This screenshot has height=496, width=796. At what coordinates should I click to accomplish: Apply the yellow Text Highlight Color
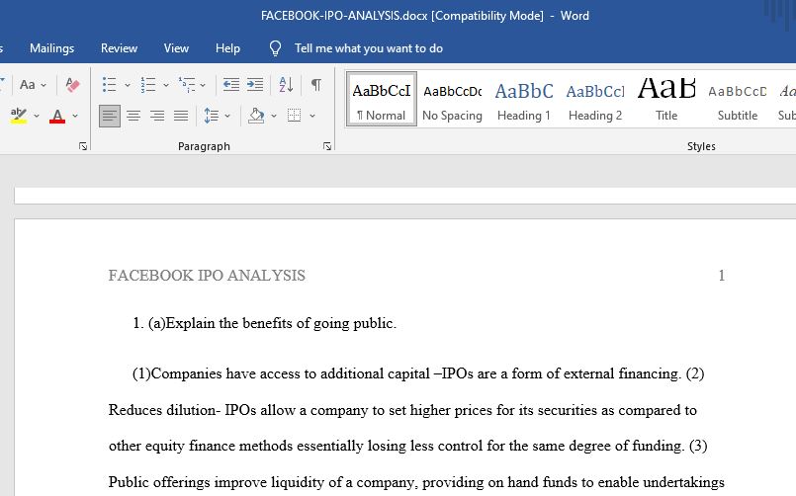(x=19, y=117)
